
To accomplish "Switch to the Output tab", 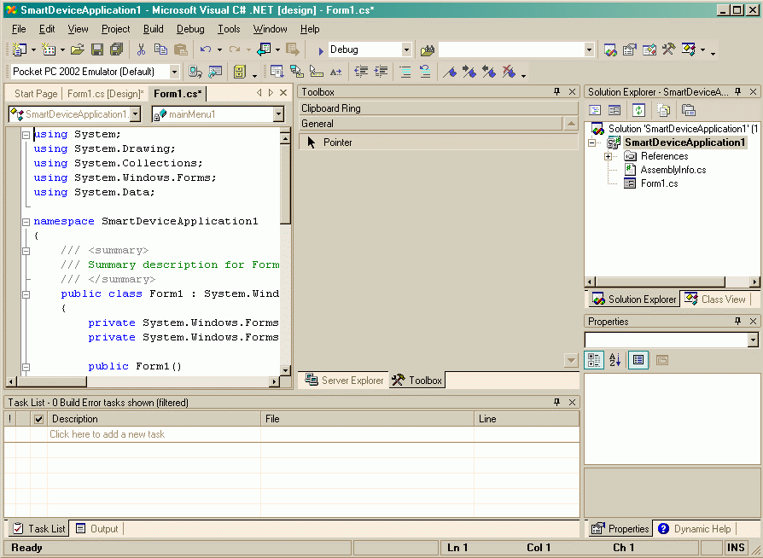I will 96,529.
